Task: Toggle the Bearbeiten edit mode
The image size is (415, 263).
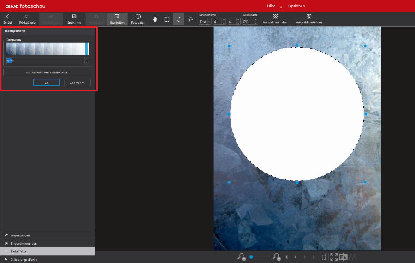Action: [x=117, y=18]
